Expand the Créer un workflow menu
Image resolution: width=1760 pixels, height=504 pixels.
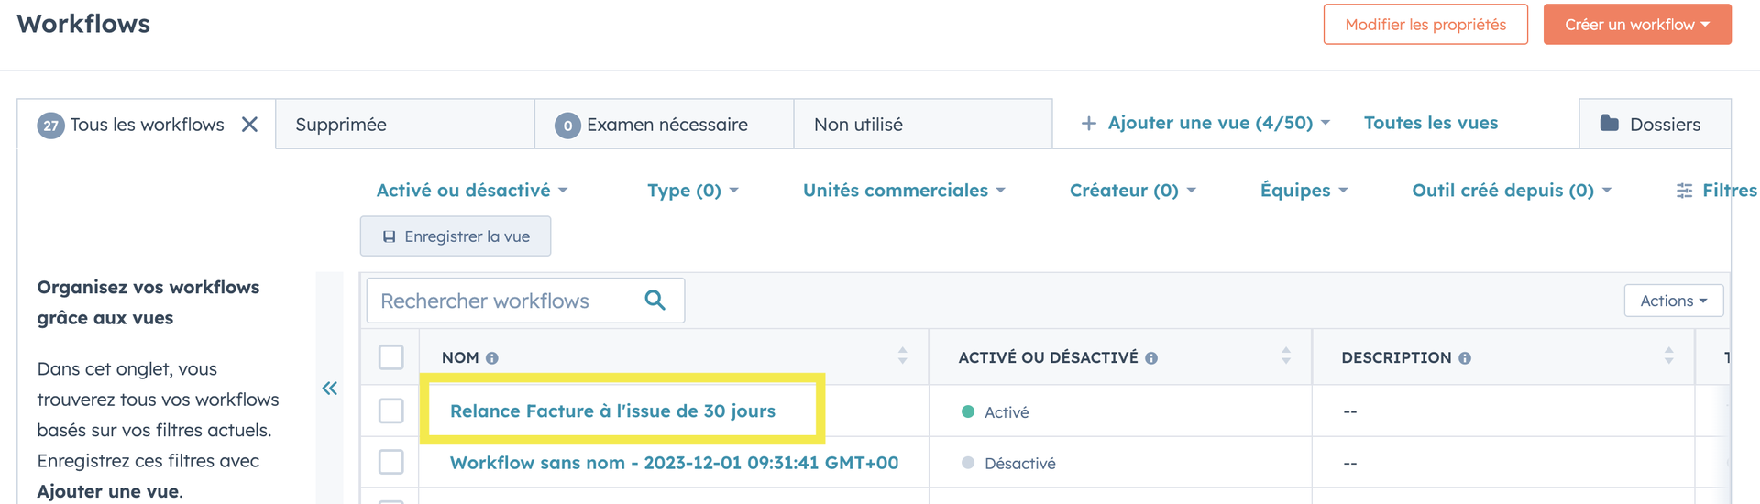point(1637,25)
